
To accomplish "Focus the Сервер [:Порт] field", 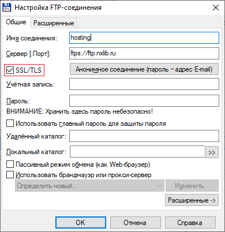I will tap(144, 53).
